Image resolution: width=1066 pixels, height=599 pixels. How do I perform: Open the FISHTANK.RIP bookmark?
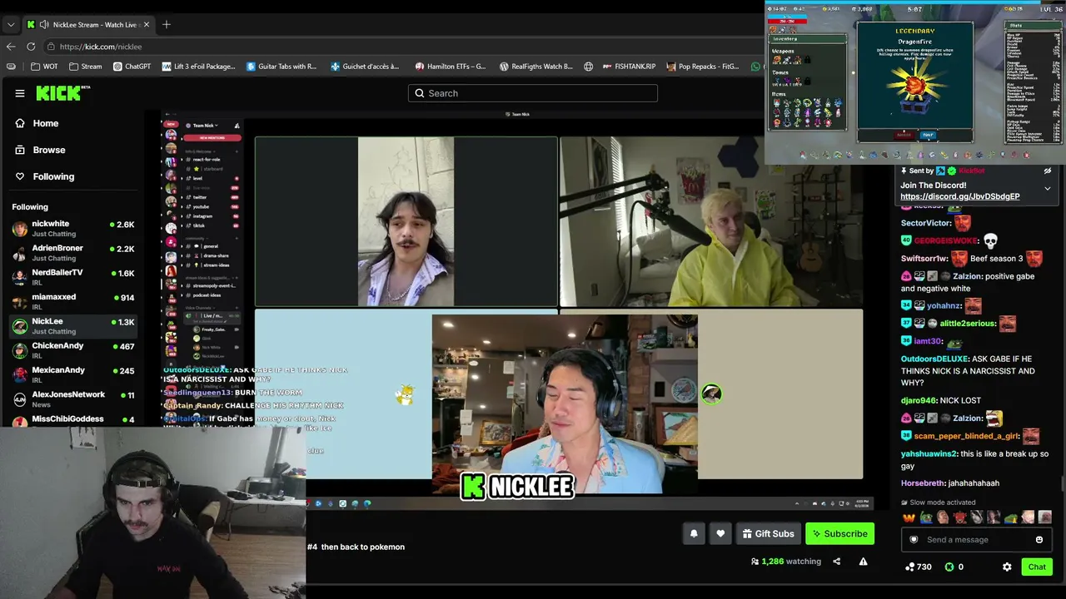[x=628, y=67]
